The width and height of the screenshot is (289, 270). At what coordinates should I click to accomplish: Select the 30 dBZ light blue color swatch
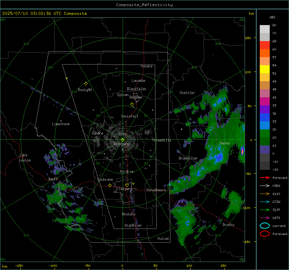point(265,125)
